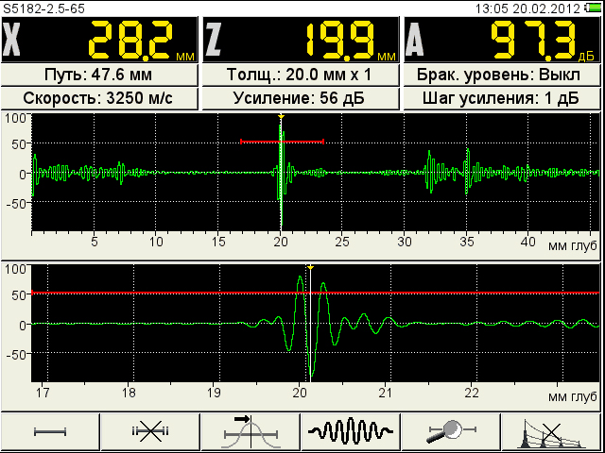The image size is (605, 453).
Task: Toggle the radio-frequency waveform display icon
Action: [x=351, y=432]
